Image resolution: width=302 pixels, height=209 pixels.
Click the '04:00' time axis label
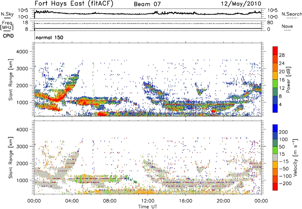coord(72,201)
